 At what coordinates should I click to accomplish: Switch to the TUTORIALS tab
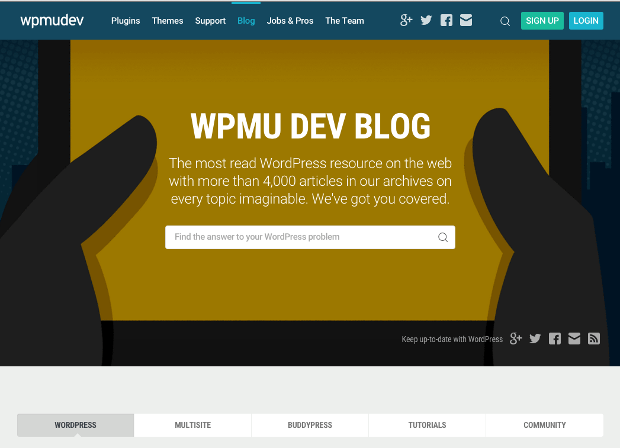tap(427, 425)
